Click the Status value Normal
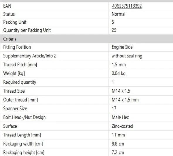The width and height of the screenshot is (173, 156). coord(118,14)
